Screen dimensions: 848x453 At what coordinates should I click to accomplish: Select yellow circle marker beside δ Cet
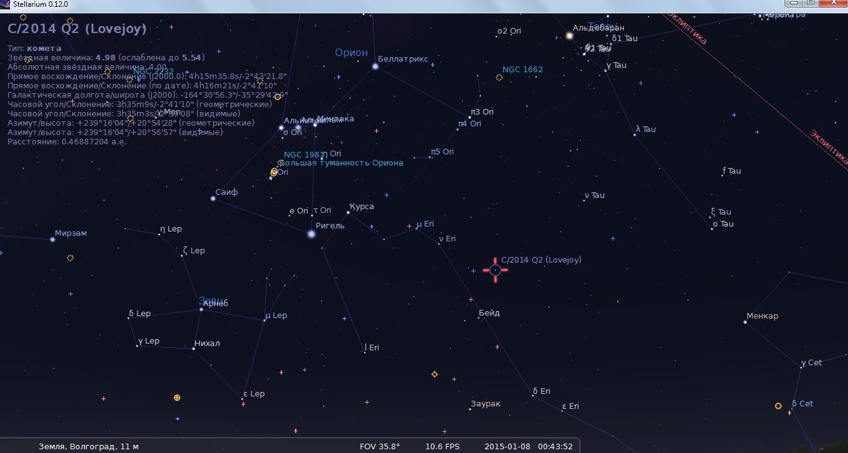(x=778, y=406)
